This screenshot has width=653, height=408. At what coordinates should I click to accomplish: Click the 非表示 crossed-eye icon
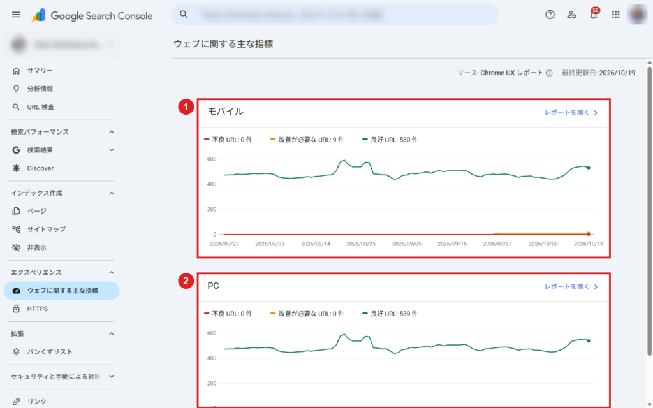tap(16, 247)
